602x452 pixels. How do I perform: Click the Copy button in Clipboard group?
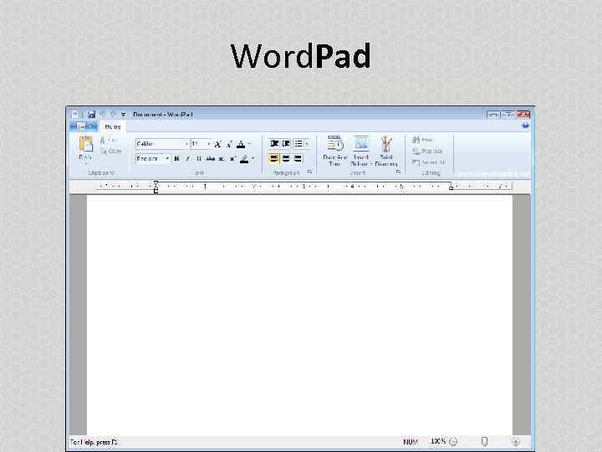point(111,152)
